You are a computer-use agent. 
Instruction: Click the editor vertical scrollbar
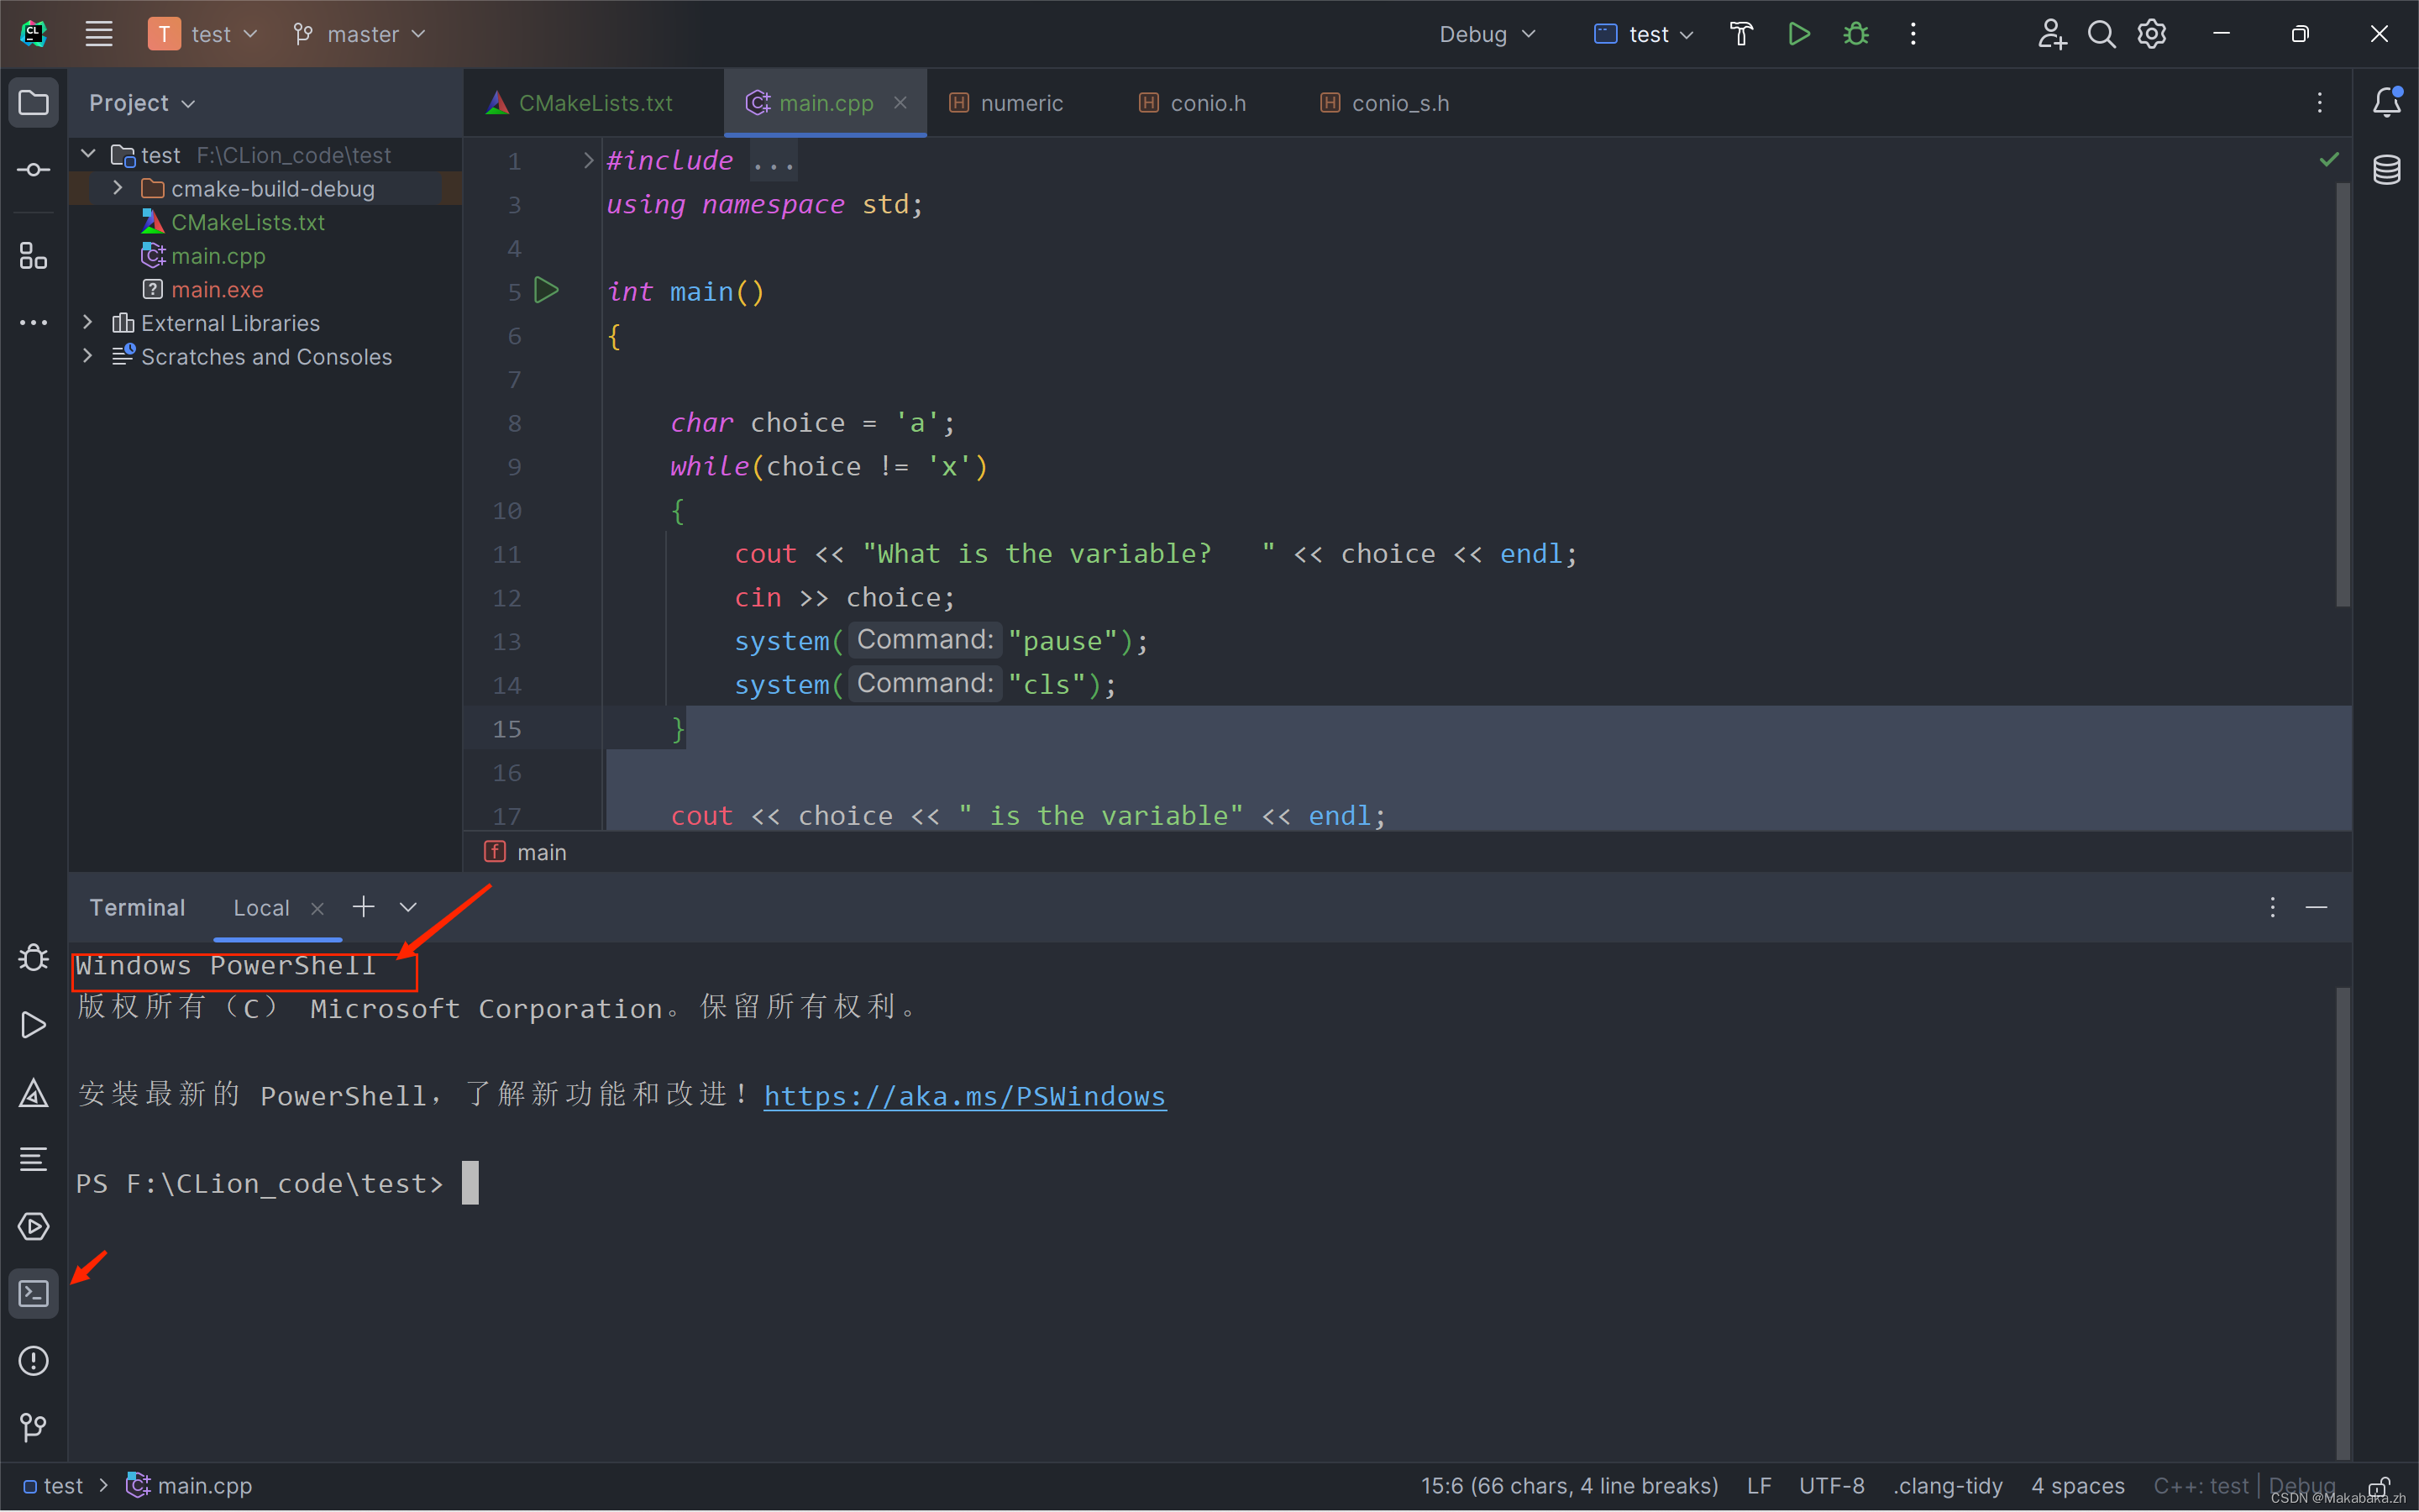[x=2342, y=394]
